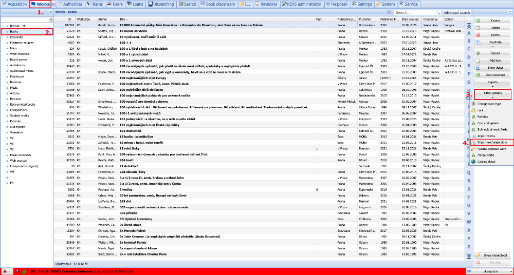This screenshot has width=514, height=275.
Task: Collapse the left category panel
Action: (x=51, y=12)
